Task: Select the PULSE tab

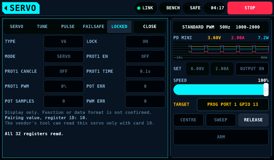Action: pos(68,27)
